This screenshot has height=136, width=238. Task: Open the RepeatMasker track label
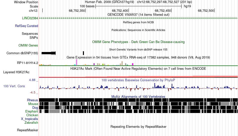[28, 130]
